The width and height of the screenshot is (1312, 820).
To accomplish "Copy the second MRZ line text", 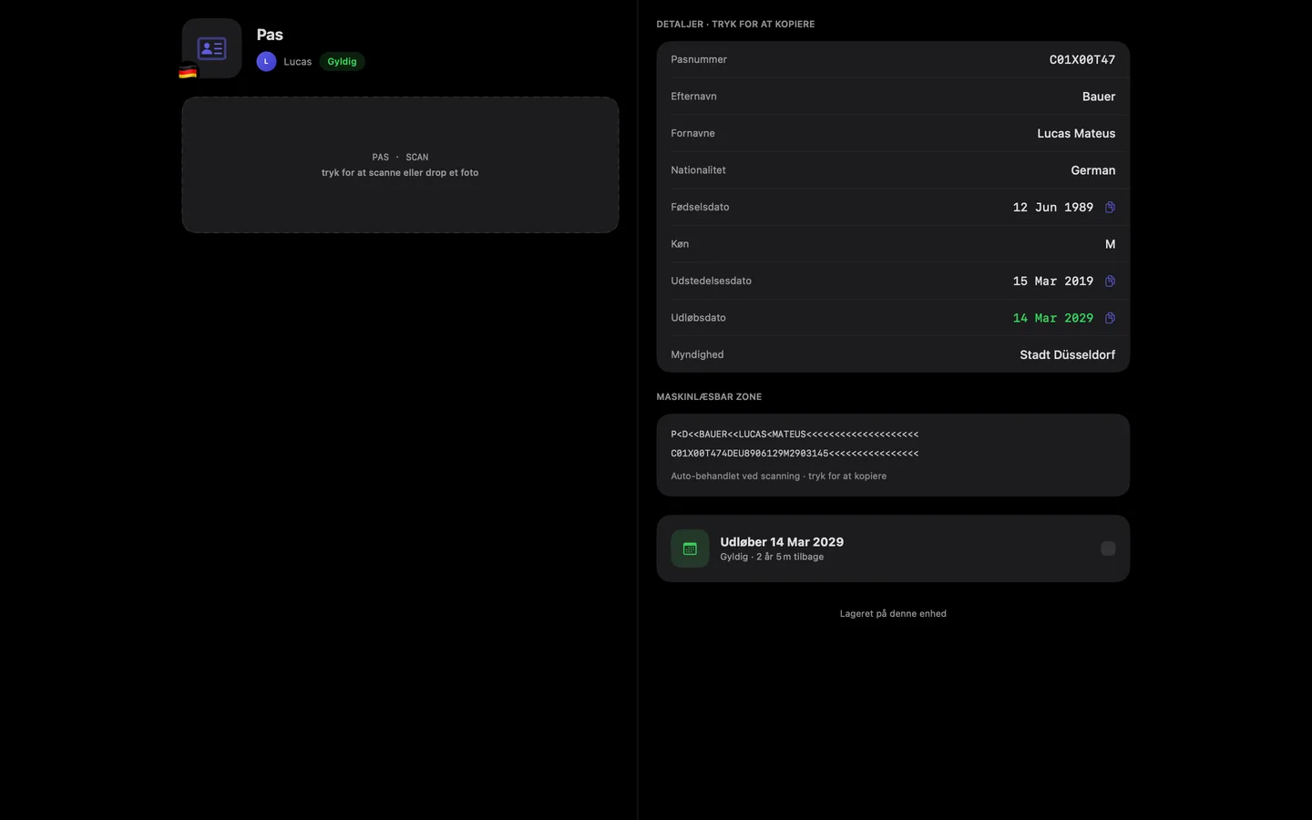I will (x=794, y=454).
